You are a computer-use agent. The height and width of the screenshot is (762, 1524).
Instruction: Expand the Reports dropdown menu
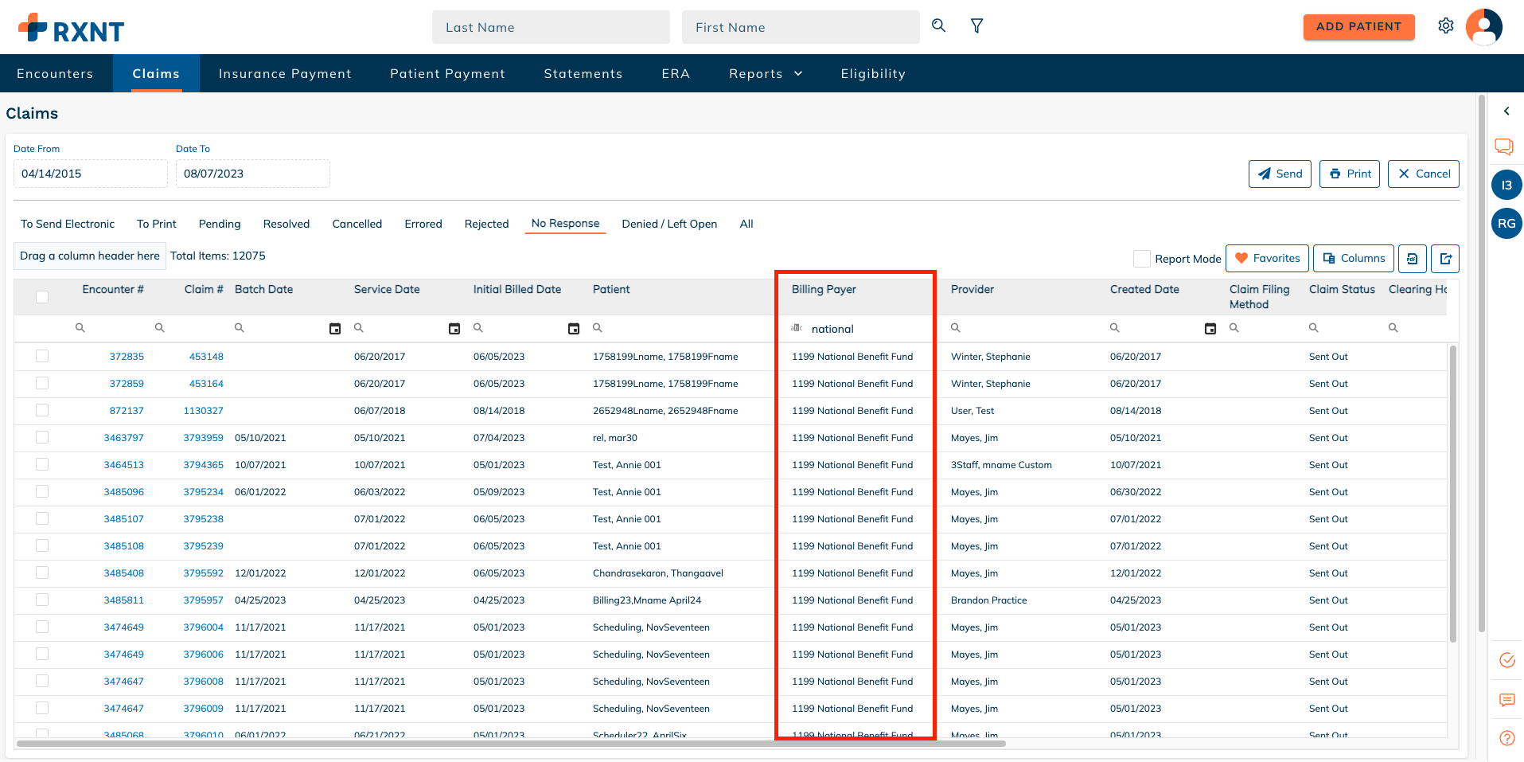pyautogui.click(x=766, y=73)
